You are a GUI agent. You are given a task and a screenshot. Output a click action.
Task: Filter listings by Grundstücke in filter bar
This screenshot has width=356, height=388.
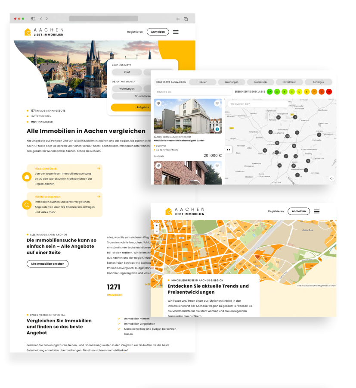coord(260,82)
